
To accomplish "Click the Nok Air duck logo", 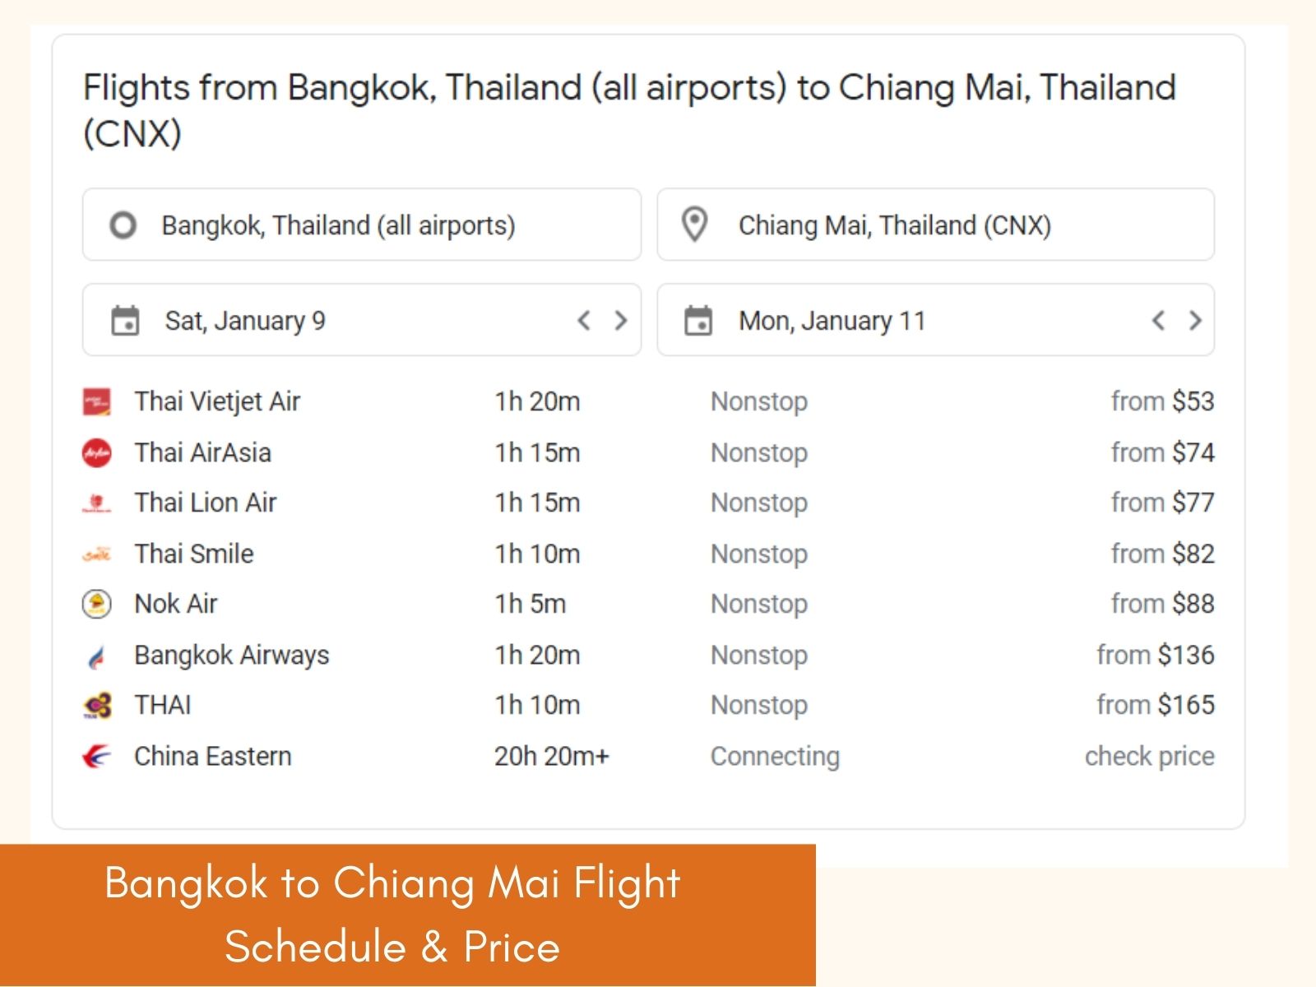I will point(98,603).
